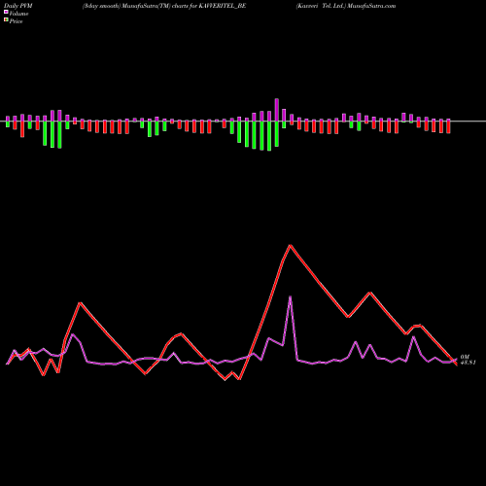Click the Volume legend color swatch
This screenshot has height=486, width=486.
tap(6, 12)
